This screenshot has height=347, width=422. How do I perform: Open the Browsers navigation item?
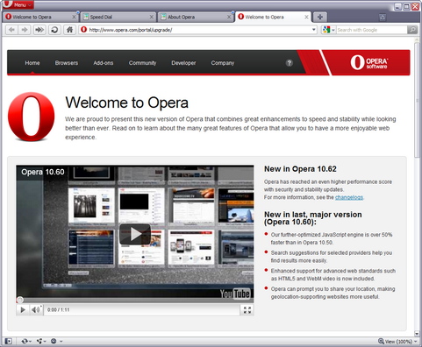point(67,63)
